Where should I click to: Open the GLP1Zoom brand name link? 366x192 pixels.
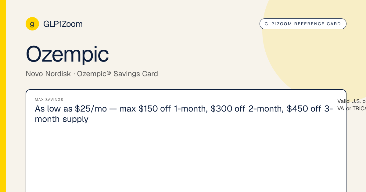pyautogui.click(x=63, y=24)
